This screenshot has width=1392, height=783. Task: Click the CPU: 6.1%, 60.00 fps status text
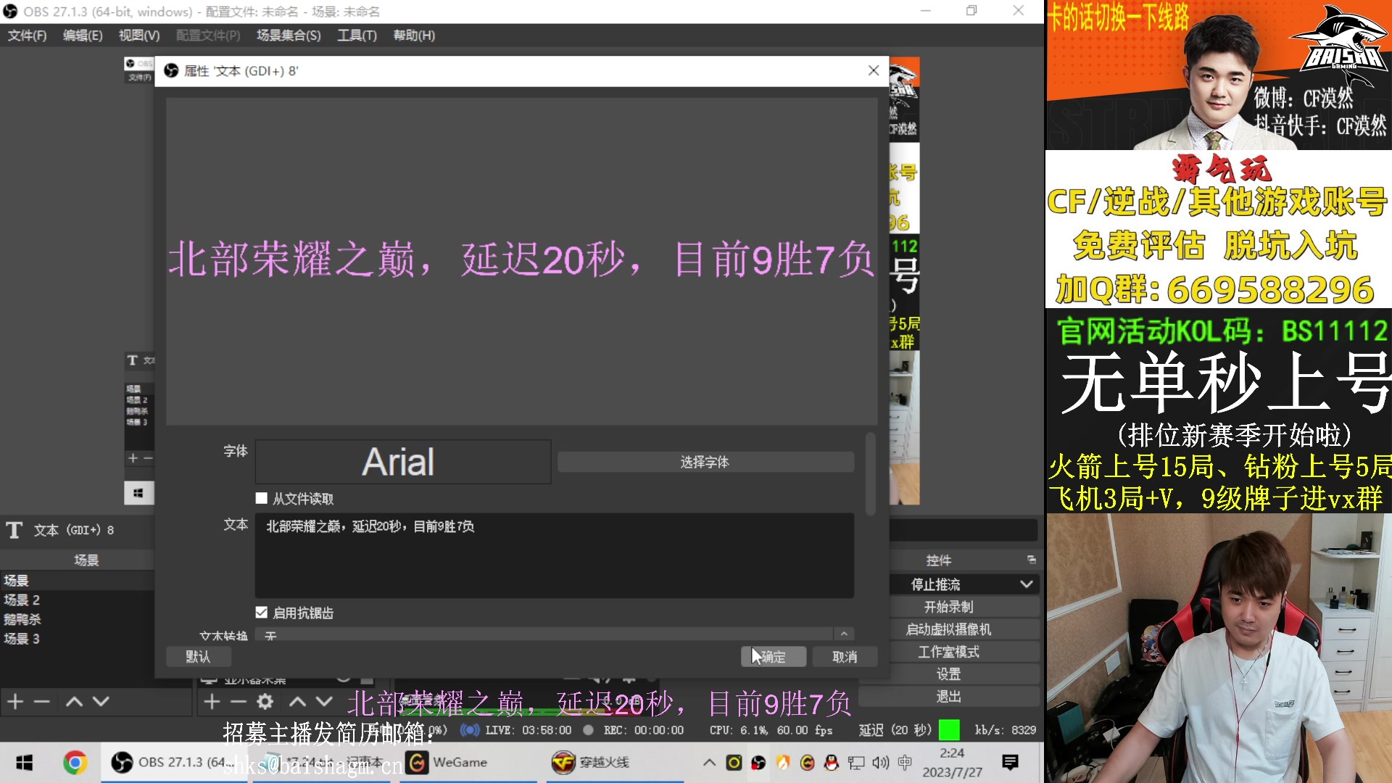click(x=771, y=730)
